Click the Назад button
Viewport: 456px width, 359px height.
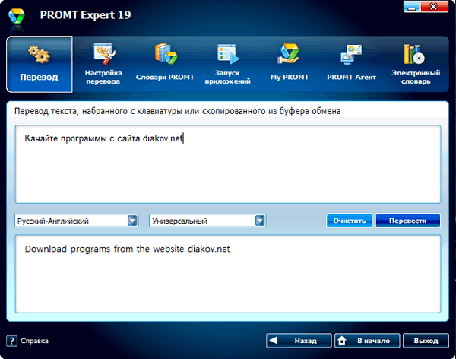pyautogui.click(x=299, y=341)
